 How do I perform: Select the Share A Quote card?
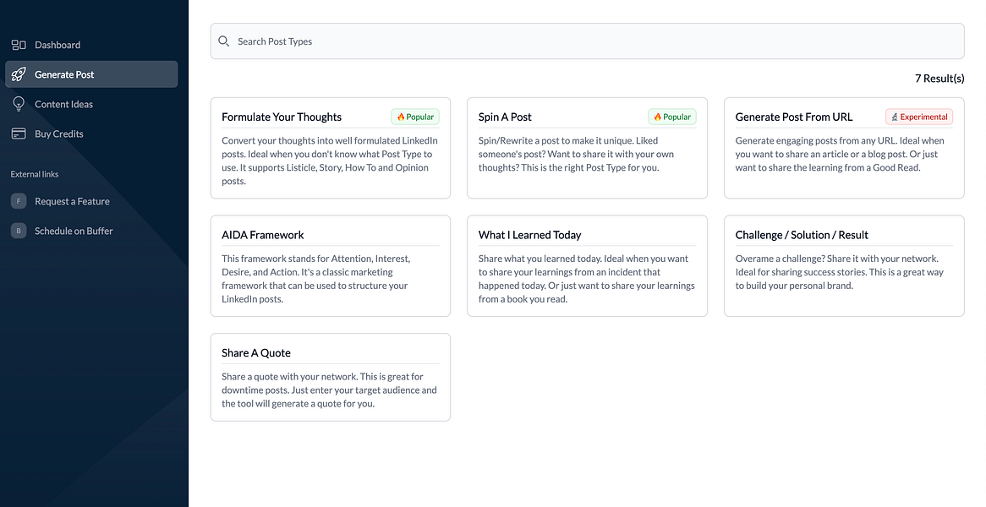[x=330, y=377]
